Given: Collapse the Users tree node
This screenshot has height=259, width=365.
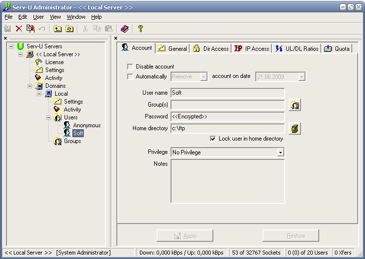Looking at the screenshot, I should pyautogui.click(x=48, y=117).
